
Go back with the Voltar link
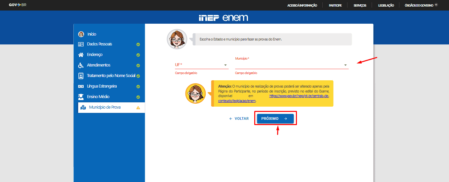tap(239, 118)
